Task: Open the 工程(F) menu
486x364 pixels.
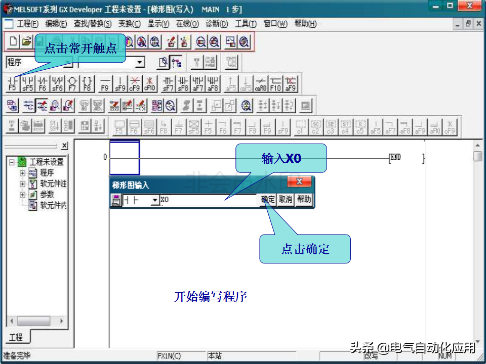Action: [27, 24]
